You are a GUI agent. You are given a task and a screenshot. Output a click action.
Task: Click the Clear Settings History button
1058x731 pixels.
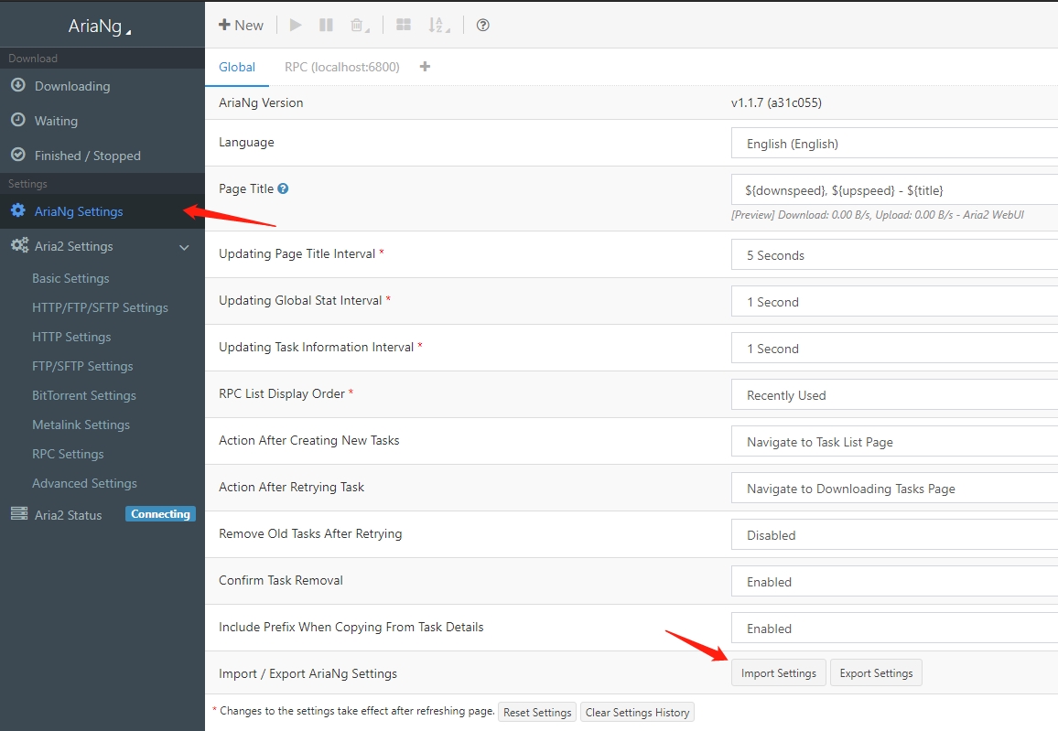pyautogui.click(x=637, y=712)
